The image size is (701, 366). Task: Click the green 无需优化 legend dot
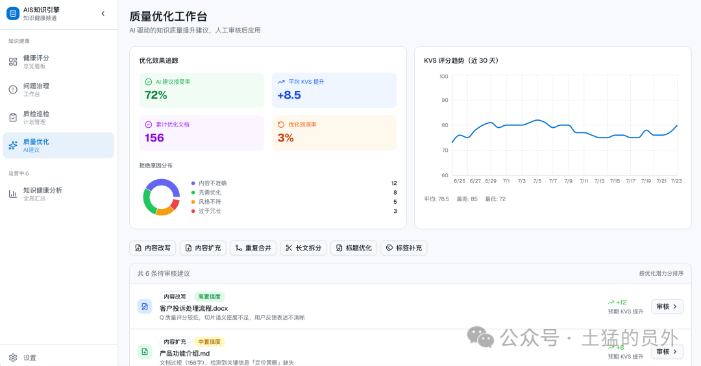(x=193, y=193)
